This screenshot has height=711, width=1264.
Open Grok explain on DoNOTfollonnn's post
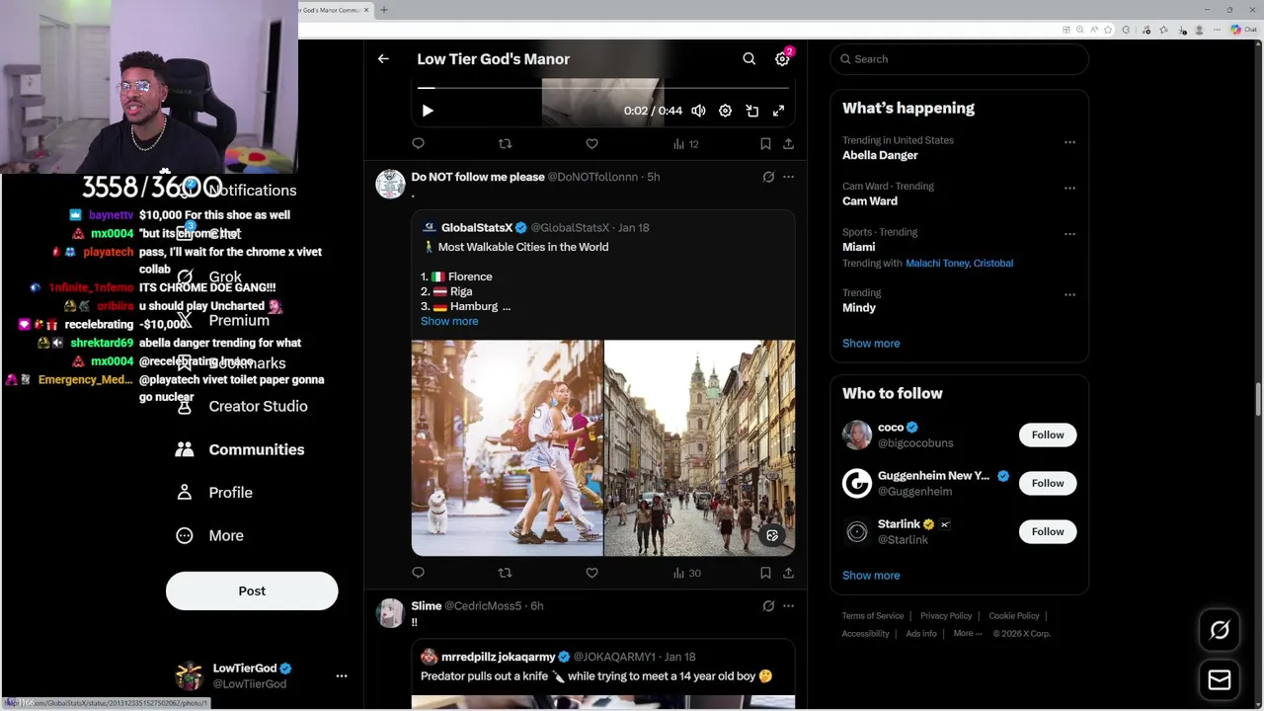coord(768,177)
